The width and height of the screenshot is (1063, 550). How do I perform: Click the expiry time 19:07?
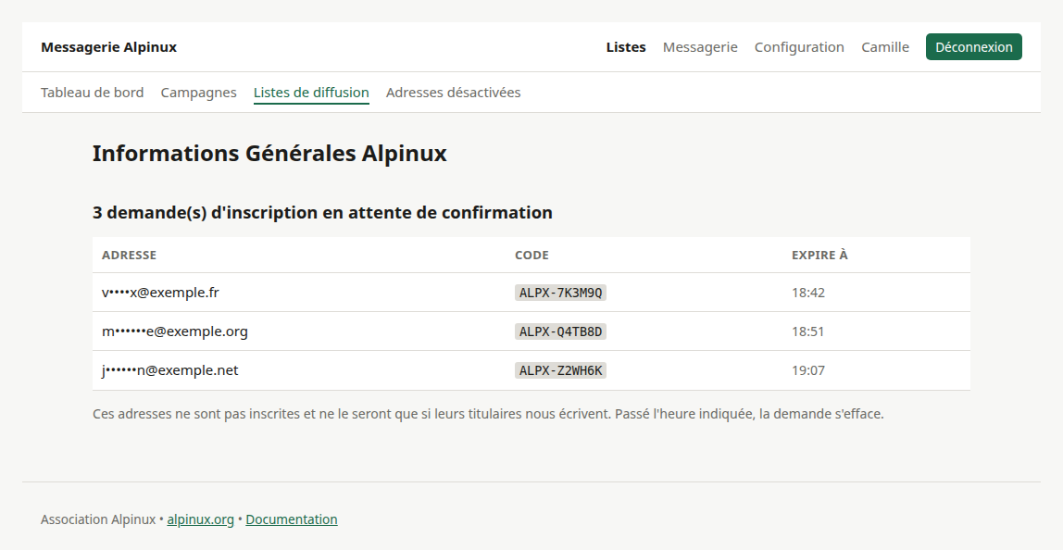[x=808, y=370]
